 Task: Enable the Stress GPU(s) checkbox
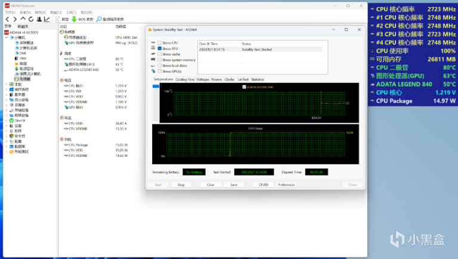click(x=159, y=72)
